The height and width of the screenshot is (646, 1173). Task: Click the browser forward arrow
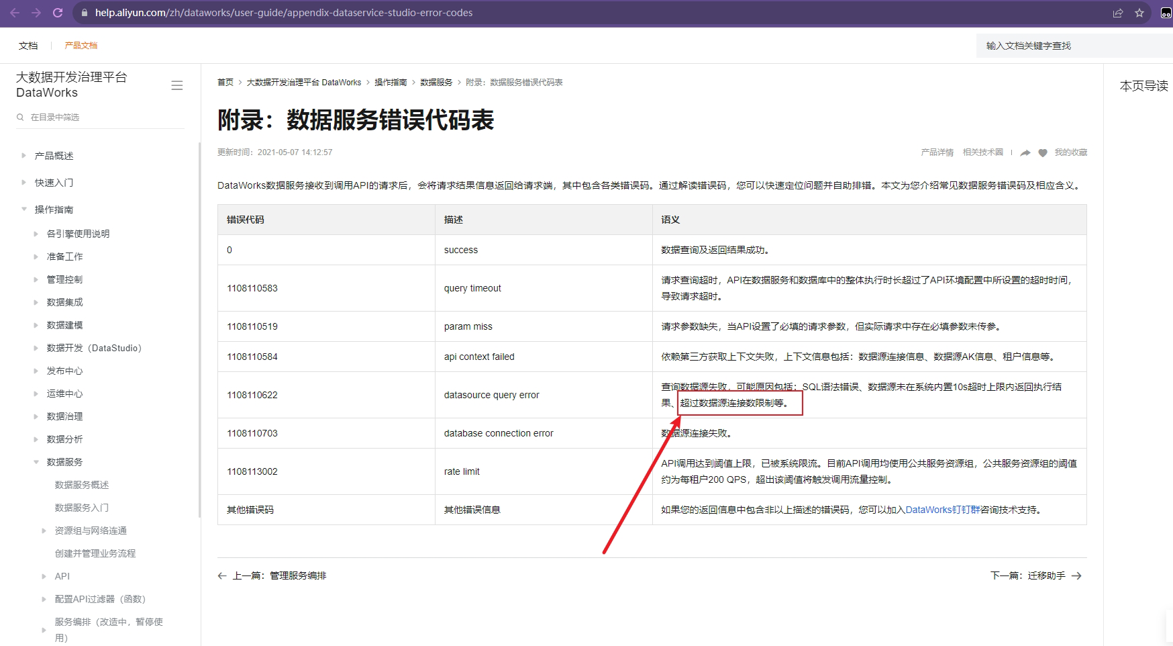pyautogui.click(x=36, y=13)
